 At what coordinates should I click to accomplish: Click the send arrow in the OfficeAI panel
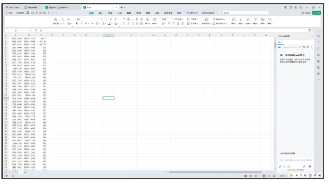pyautogui.click(x=310, y=166)
